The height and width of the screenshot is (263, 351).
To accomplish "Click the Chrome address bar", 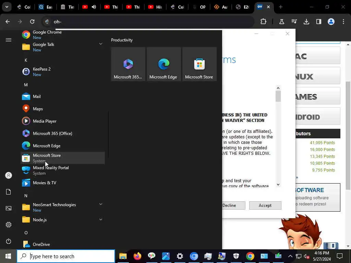I will coord(148,22).
